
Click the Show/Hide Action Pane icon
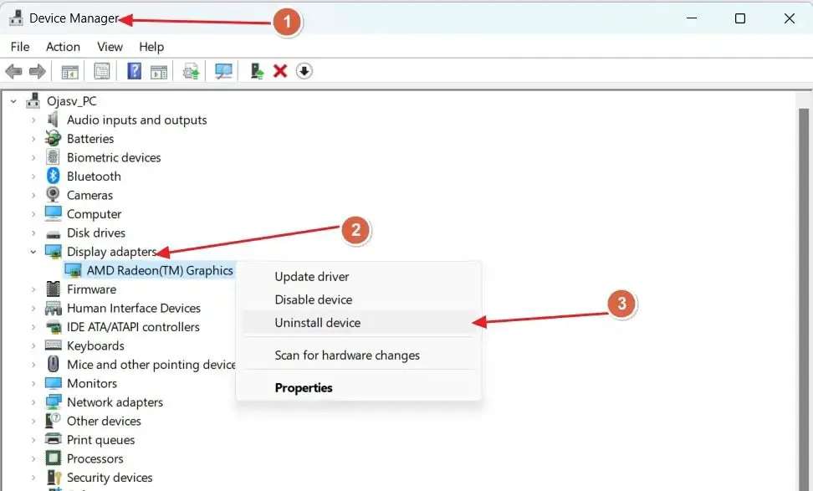point(159,72)
